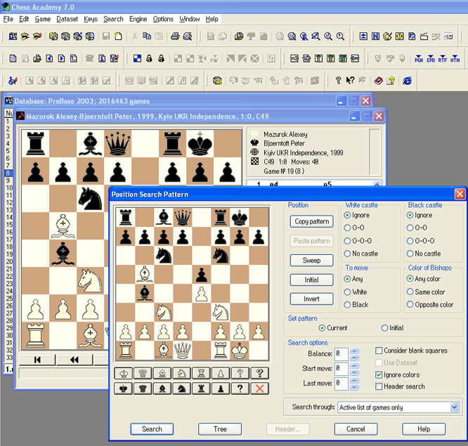The height and width of the screenshot is (446, 468).
Task: Decrease Last move with down arrow
Action: point(354,387)
